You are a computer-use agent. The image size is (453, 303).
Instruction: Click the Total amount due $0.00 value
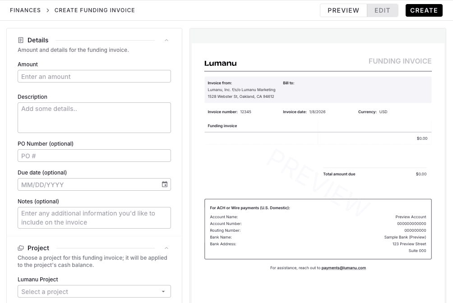[421, 174]
